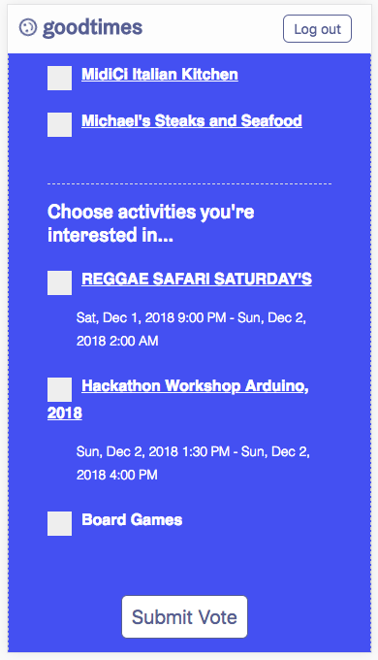
Task: Click the goodtimes wordmark in header
Action: tap(92, 28)
